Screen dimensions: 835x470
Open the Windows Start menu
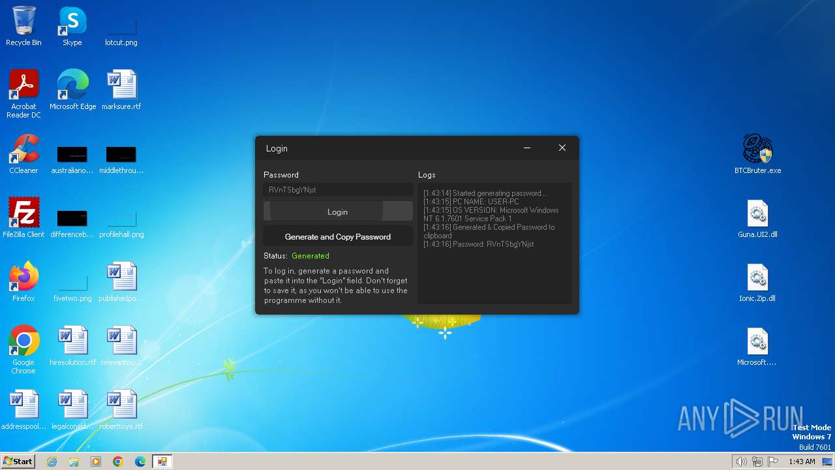[x=18, y=461]
